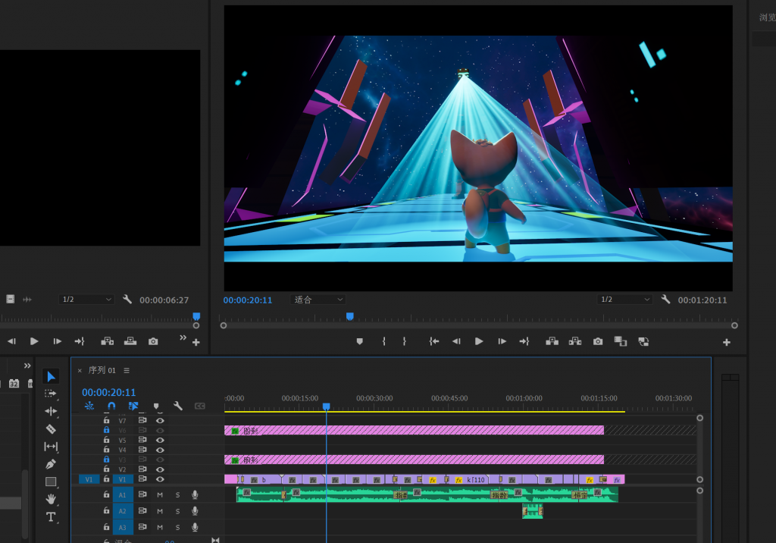Viewport: 776px width, 543px height.
Task: Toggle track targeting for A2
Action: pyautogui.click(x=122, y=511)
